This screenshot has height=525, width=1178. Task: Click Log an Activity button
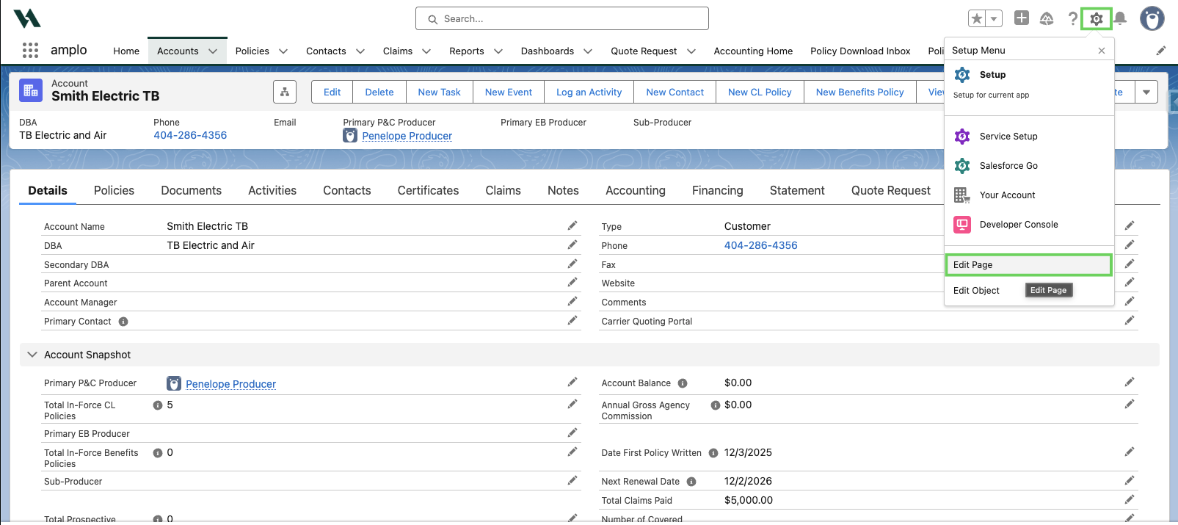click(x=589, y=93)
